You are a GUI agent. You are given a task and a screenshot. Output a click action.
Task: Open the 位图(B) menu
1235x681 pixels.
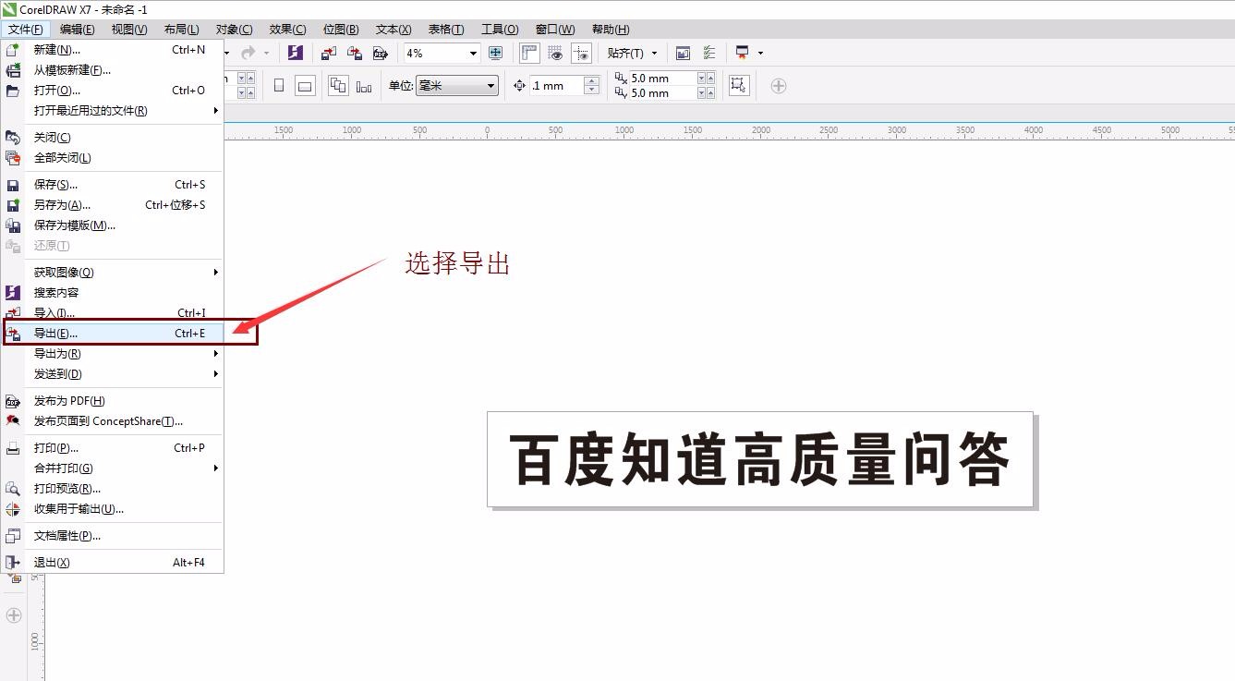click(x=341, y=30)
